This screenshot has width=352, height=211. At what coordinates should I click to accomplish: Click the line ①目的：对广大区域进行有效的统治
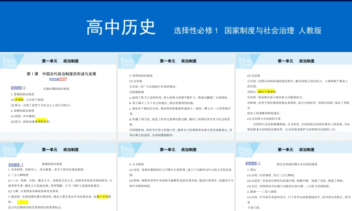point(153,87)
